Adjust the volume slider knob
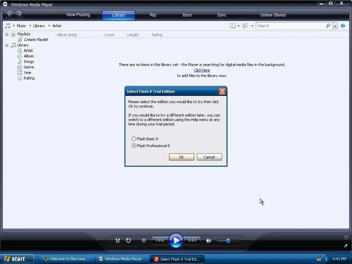 tap(228, 241)
